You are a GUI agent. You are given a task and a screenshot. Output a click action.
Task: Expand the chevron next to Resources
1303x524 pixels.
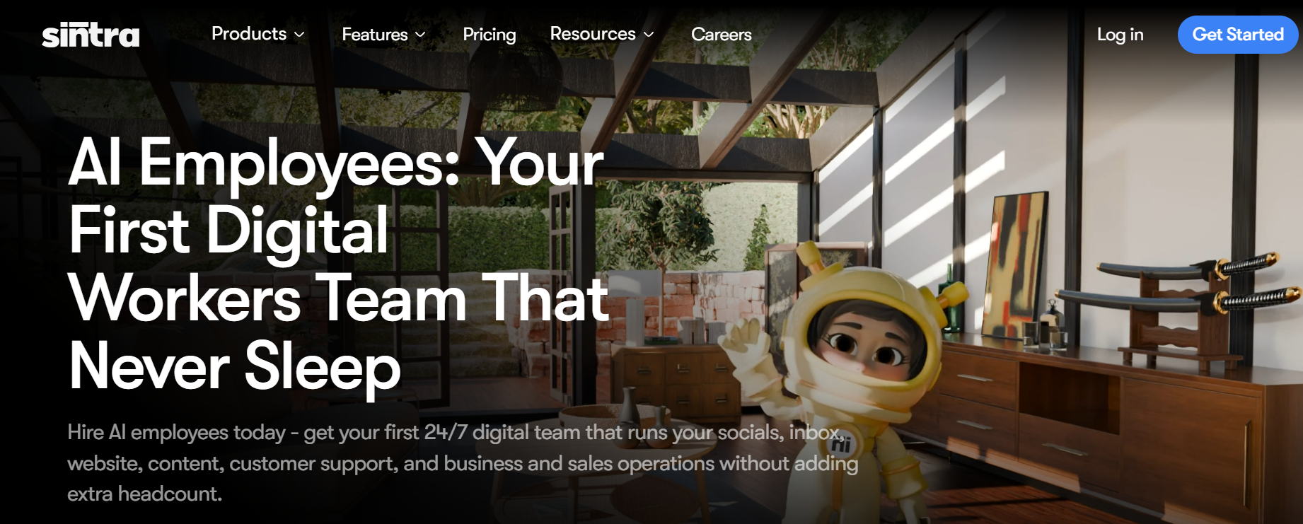[x=649, y=35]
